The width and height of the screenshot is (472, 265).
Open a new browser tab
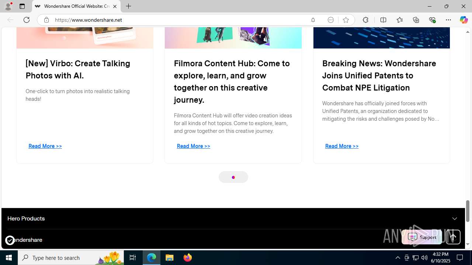[128, 6]
